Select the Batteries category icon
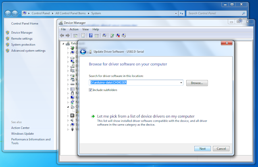This screenshot has height=167, width=258. 72,48
